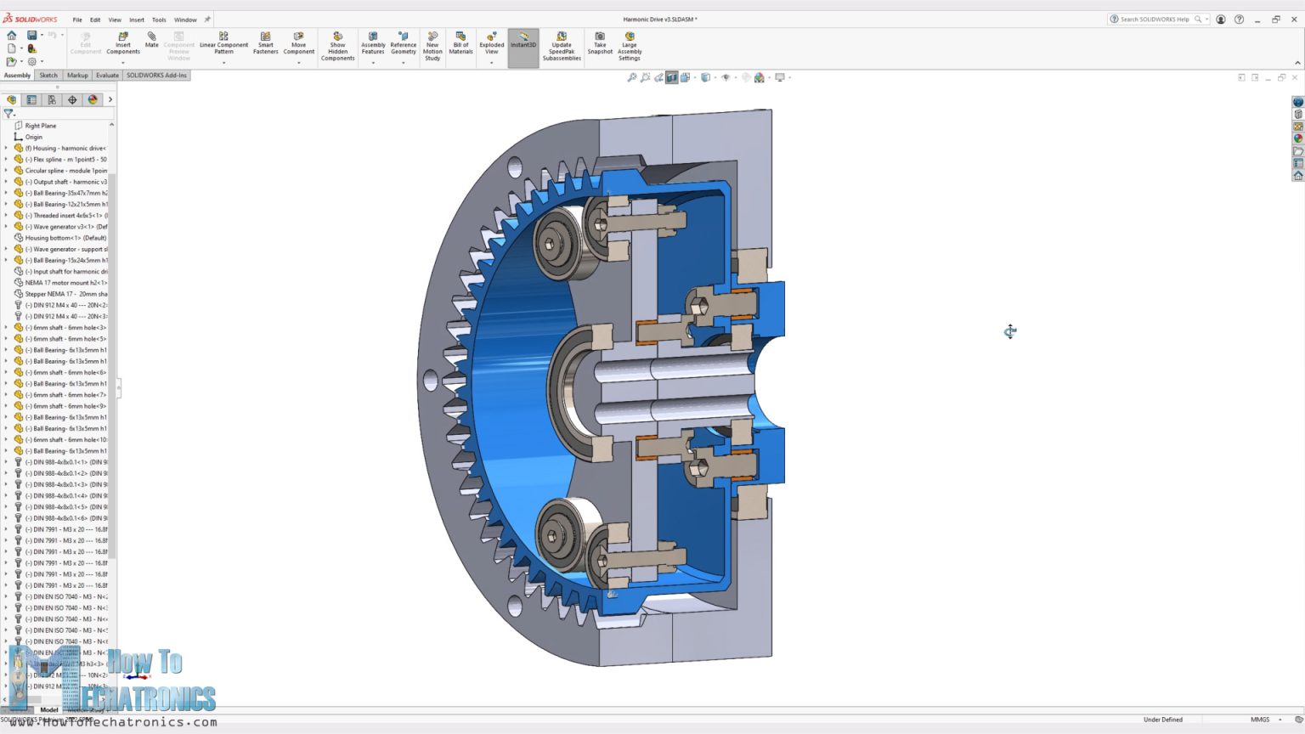Select the Zoom to Fit icon
This screenshot has height=734, width=1305.
point(633,77)
